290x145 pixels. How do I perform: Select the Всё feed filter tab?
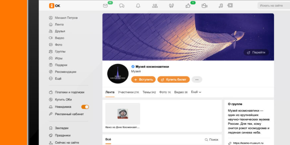tap(108, 140)
